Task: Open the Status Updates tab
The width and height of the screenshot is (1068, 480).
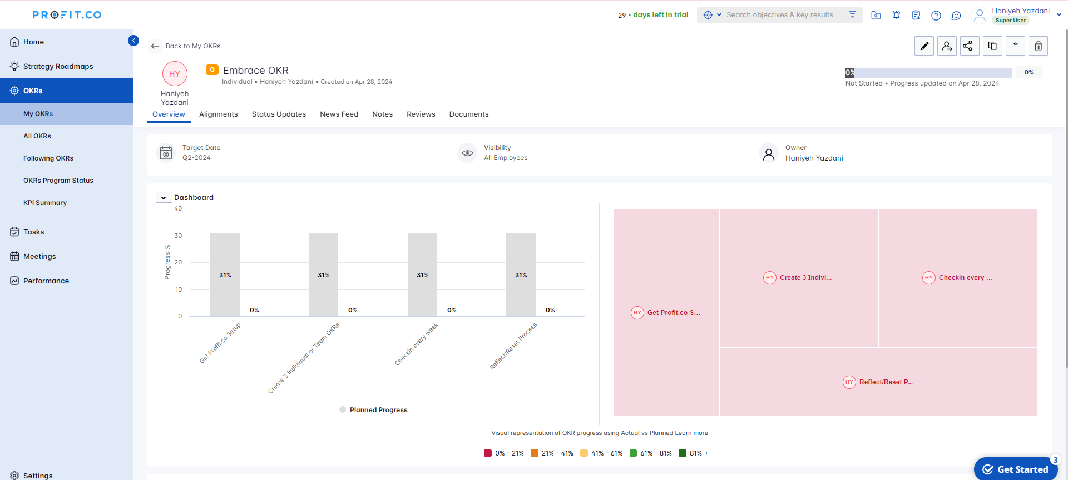Action: [279, 114]
